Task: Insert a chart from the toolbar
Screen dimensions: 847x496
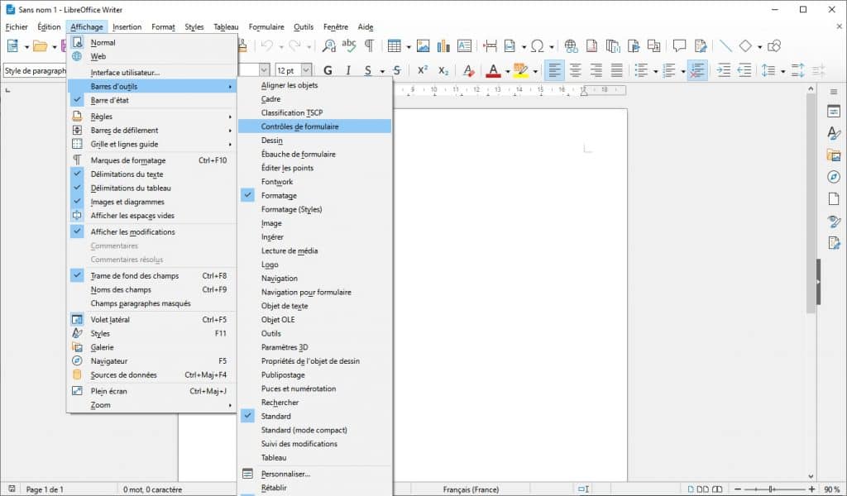Action: 443,45
